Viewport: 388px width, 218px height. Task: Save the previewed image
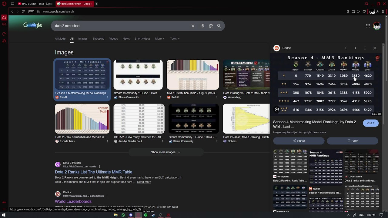(x=353, y=141)
